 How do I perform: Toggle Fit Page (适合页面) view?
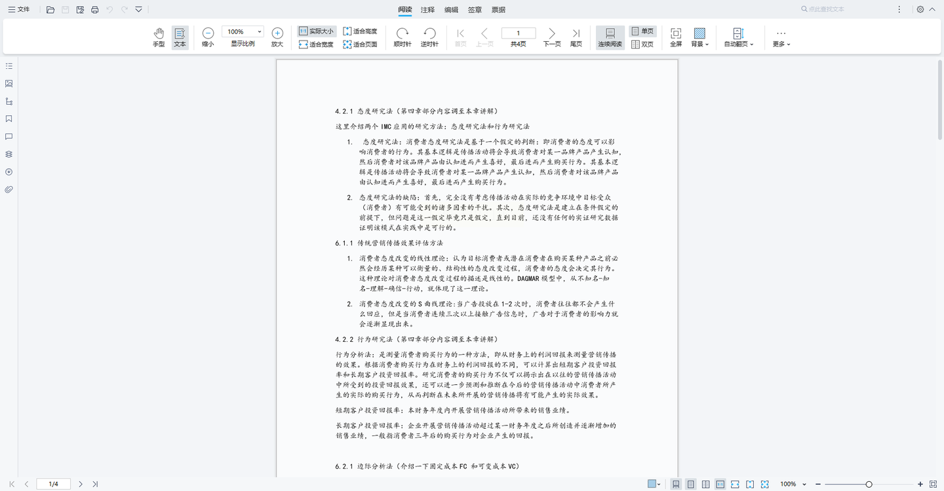pos(360,45)
